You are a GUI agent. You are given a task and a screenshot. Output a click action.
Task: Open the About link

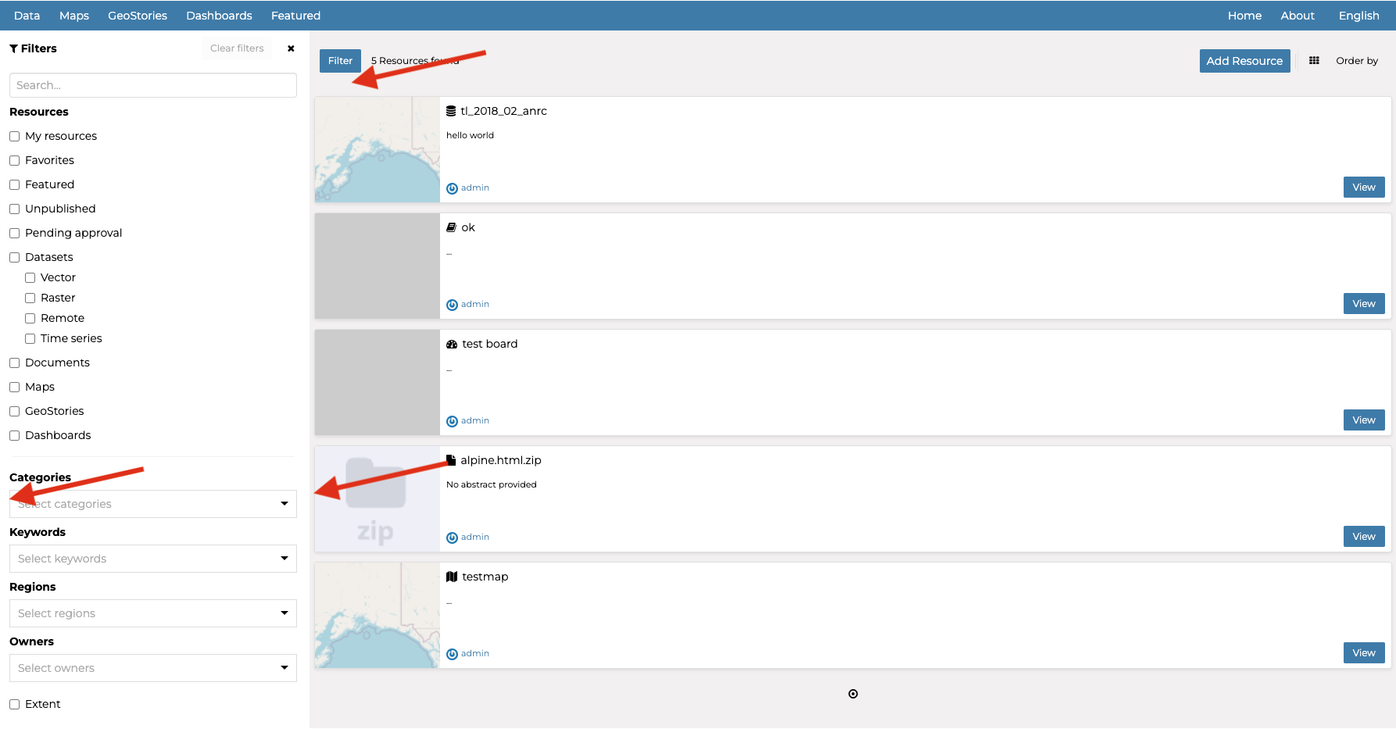tap(1298, 16)
